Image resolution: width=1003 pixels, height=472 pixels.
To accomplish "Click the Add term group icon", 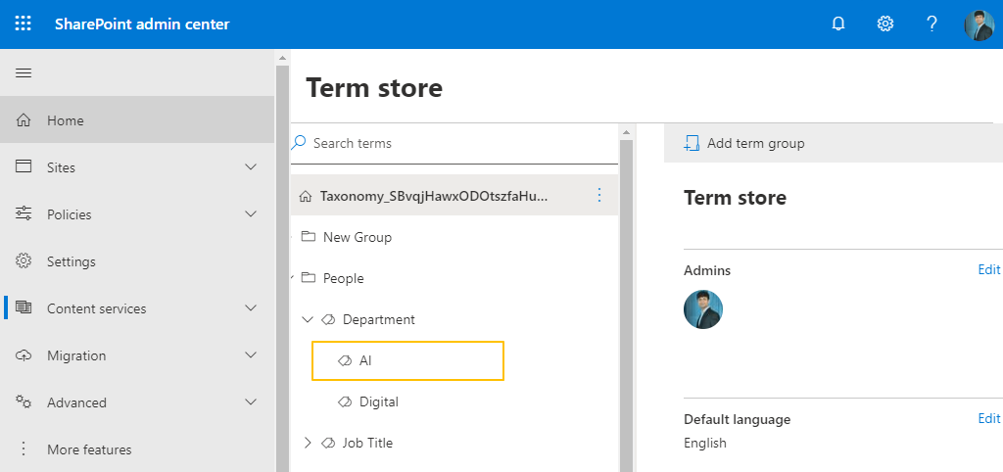I will click(692, 143).
